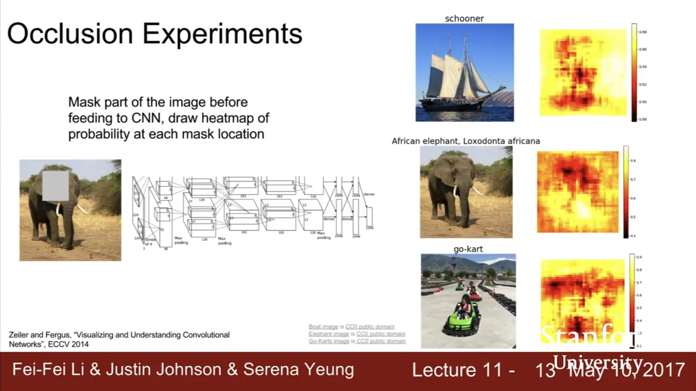This screenshot has height=391, width=696.
Task: Click the schooner sailboat photo
Action: pyautogui.click(x=465, y=72)
